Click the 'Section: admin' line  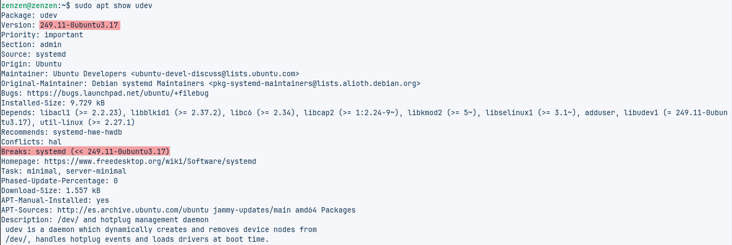pos(31,44)
